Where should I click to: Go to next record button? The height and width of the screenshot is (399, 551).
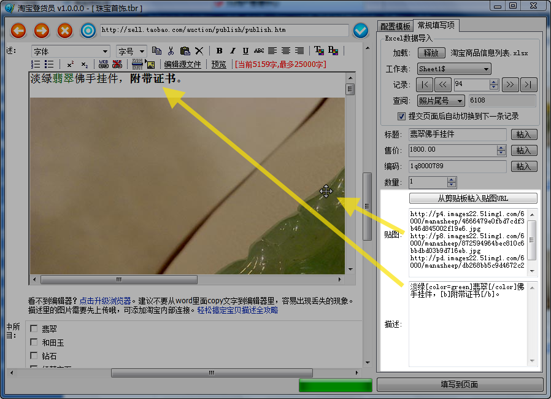[511, 85]
